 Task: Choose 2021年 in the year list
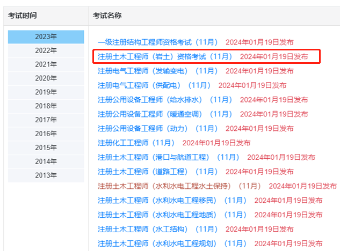46,64
